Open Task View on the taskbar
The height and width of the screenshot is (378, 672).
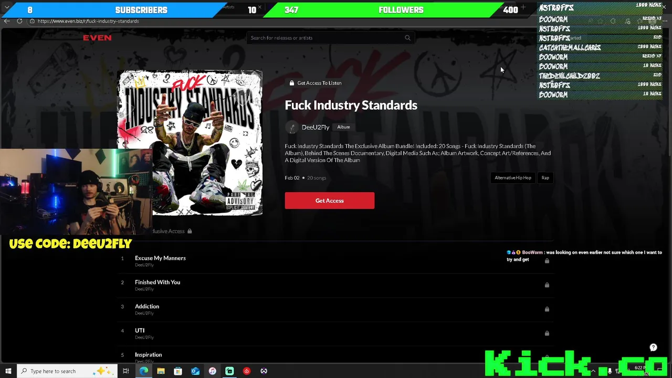coord(126,371)
